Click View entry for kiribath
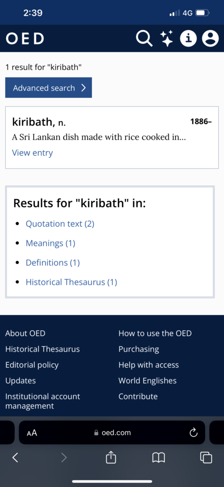The width and height of the screenshot is (224, 487). pyautogui.click(x=33, y=153)
